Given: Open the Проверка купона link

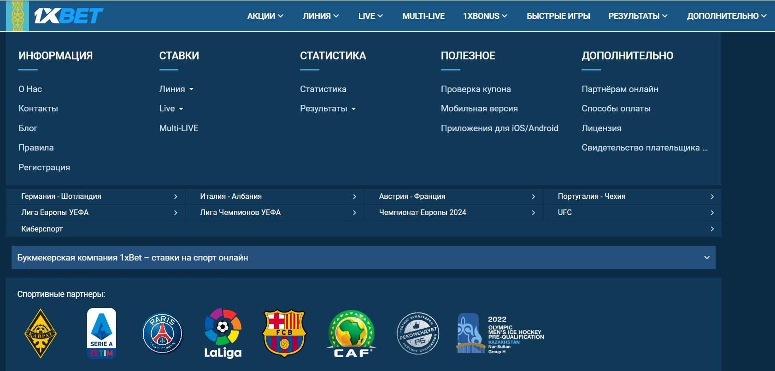Looking at the screenshot, I should click(x=476, y=89).
